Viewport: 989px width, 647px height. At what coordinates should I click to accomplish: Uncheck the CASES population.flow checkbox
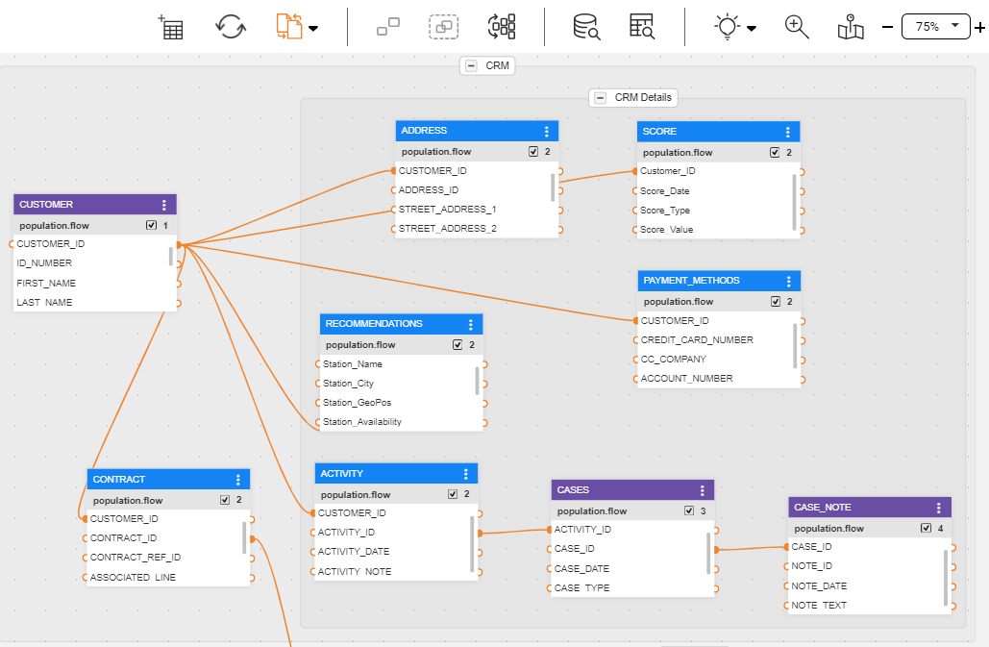point(689,511)
